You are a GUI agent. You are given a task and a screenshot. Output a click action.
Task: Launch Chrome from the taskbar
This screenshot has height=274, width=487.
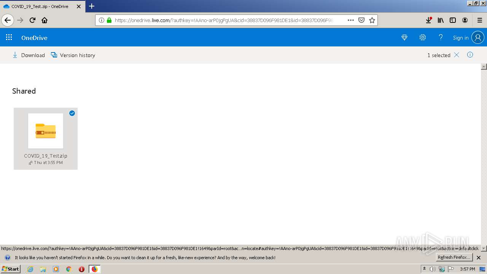[69, 269]
